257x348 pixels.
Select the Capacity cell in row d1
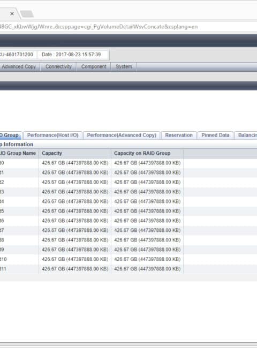pos(75,172)
